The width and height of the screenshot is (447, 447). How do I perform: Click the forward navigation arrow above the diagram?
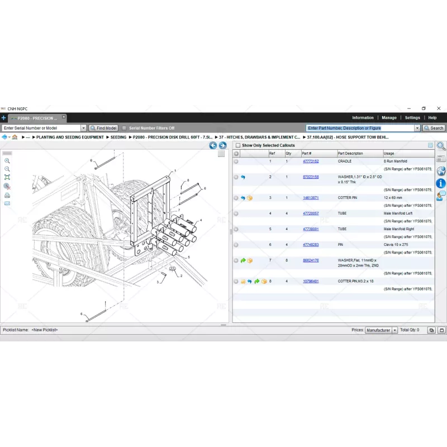(x=222, y=145)
